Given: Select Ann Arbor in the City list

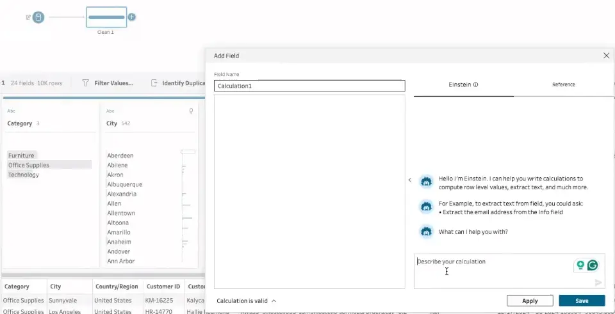Looking at the screenshot, I should pos(121,261).
